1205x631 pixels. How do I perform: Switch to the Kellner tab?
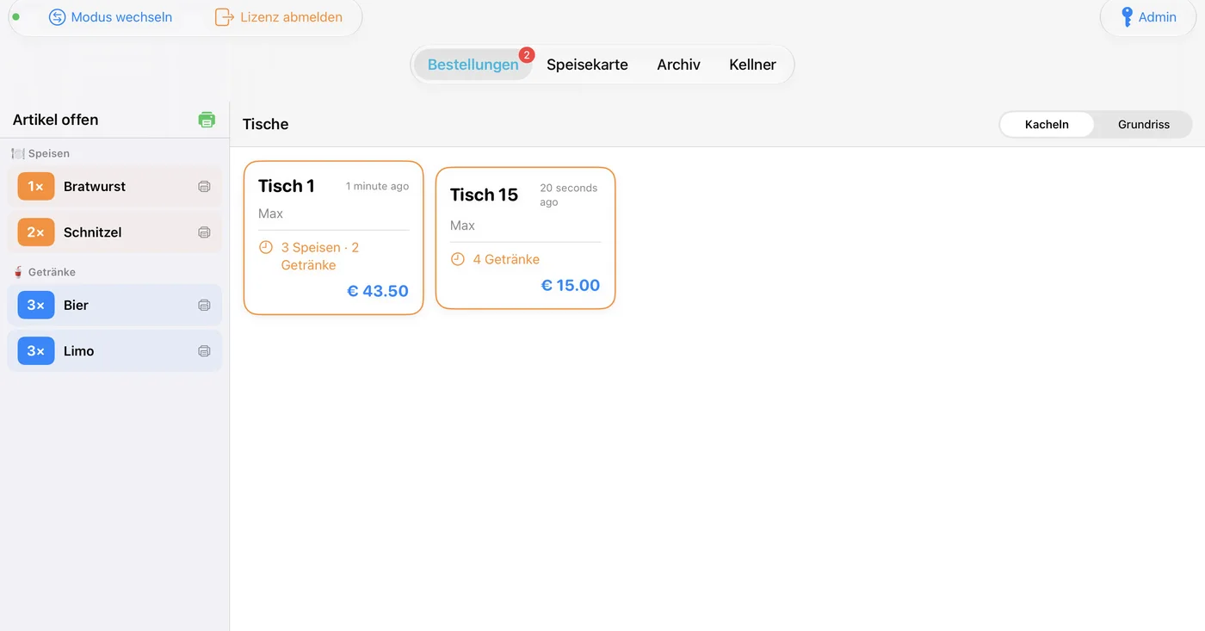pos(752,65)
